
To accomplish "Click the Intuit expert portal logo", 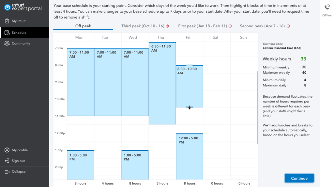I will pos(23,7).
